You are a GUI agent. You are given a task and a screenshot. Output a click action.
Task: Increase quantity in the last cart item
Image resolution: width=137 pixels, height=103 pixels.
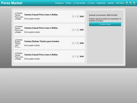click(78, 56)
